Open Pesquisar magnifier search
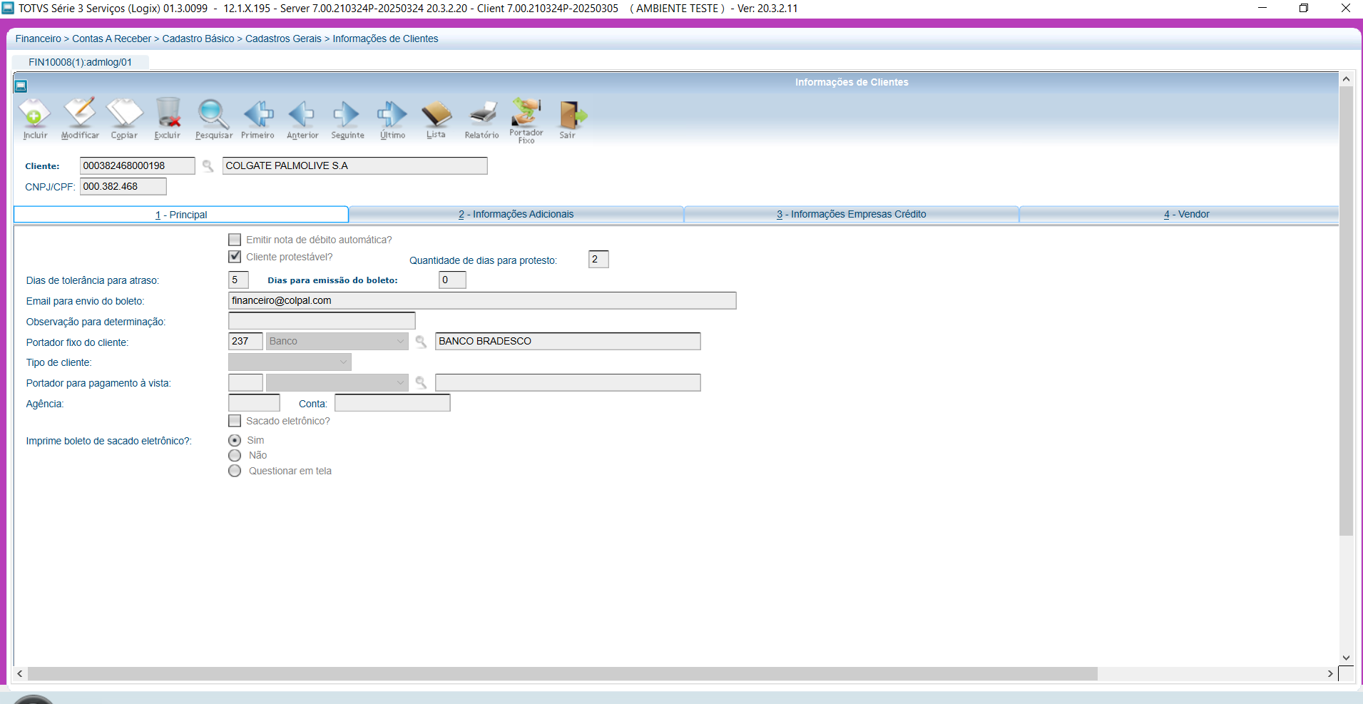 (x=213, y=118)
